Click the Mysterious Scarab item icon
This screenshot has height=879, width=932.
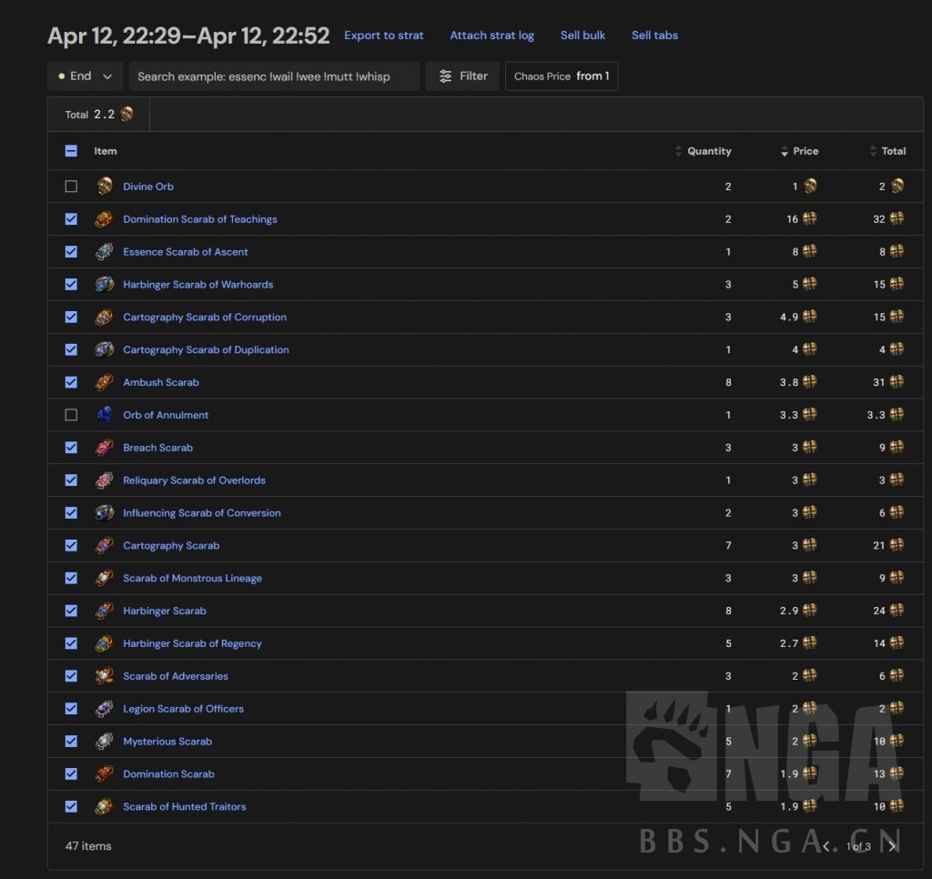click(x=105, y=742)
